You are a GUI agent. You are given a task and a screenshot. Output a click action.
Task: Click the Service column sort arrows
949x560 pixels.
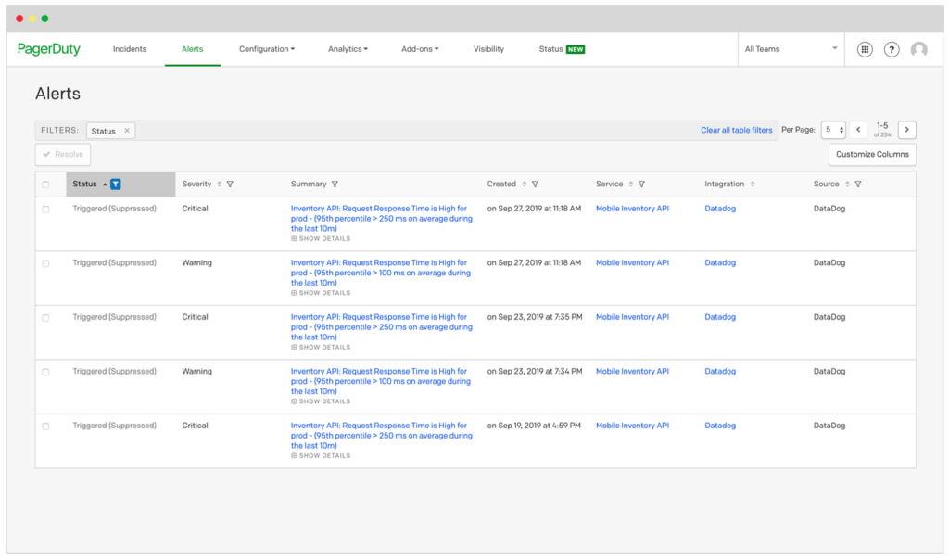tap(630, 185)
